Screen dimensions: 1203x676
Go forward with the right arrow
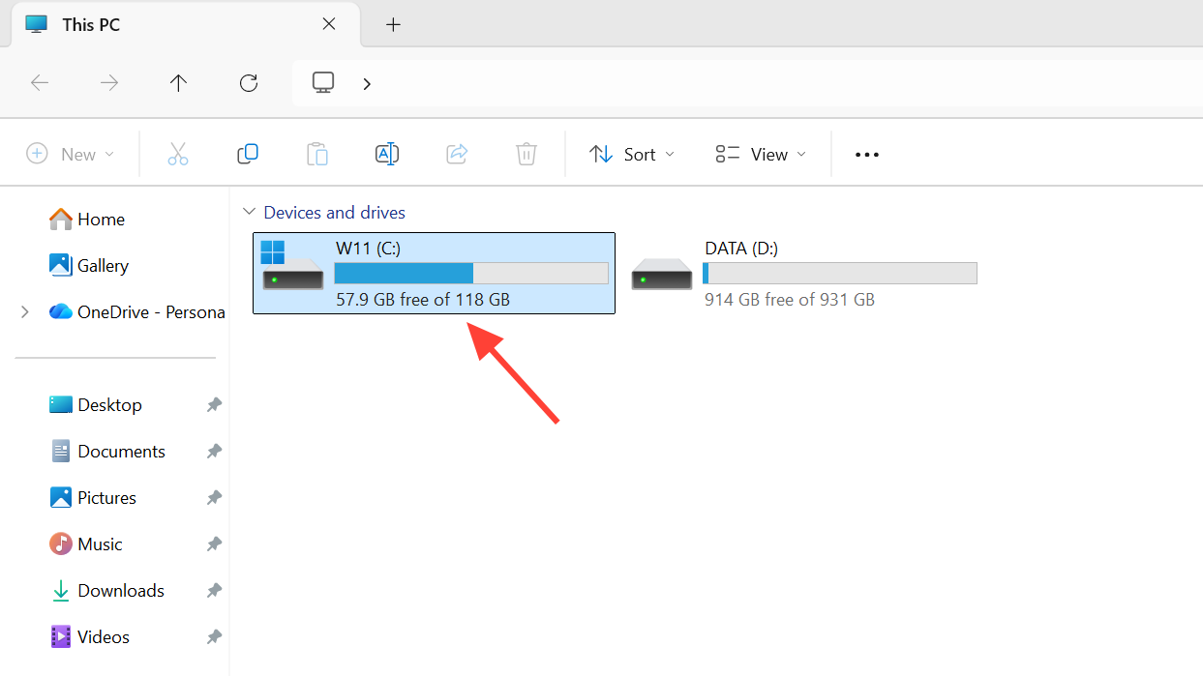tap(109, 83)
